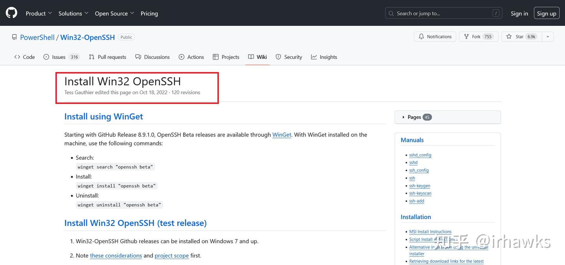The width and height of the screenshot is (565, 265).
Task: Click the Sign up button
Action: (547, 13)
